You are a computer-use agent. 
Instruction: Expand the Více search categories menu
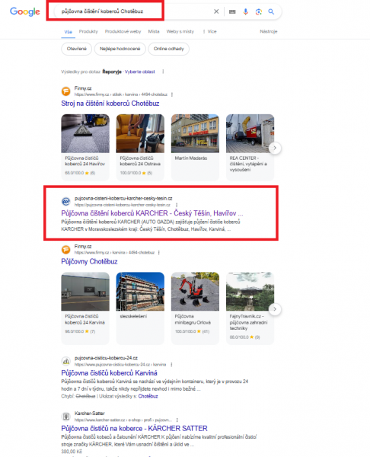pyautogui.click(x=210, y=31)
